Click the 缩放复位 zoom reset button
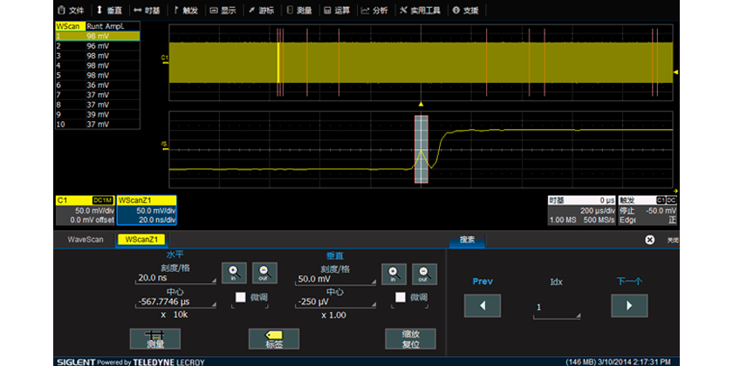 409,339
